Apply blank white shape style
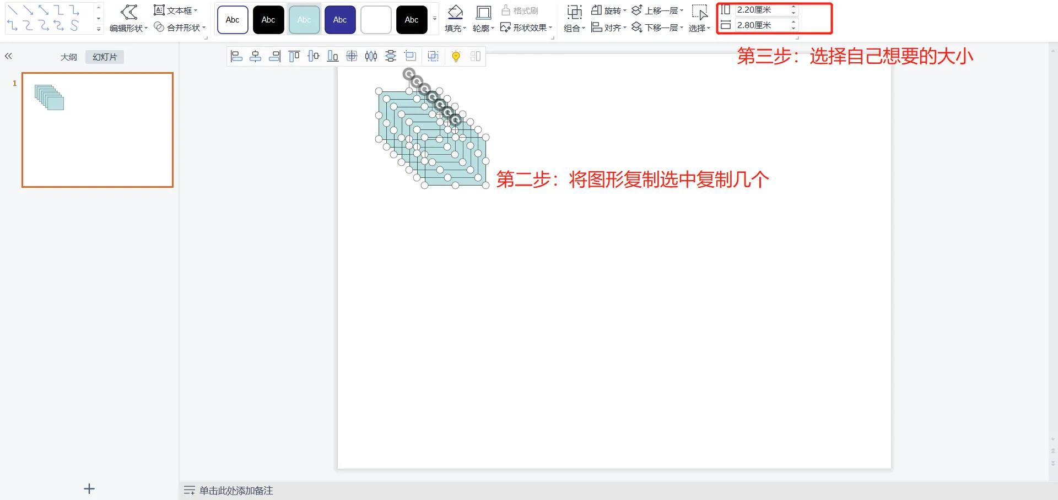The height and width of the screenshot is (500, 1058). [x=376, y=20]
